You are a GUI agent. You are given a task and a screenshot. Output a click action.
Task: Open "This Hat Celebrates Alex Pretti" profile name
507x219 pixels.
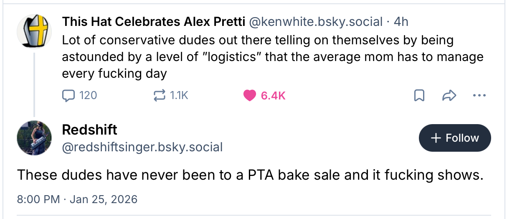click(153, 22)
